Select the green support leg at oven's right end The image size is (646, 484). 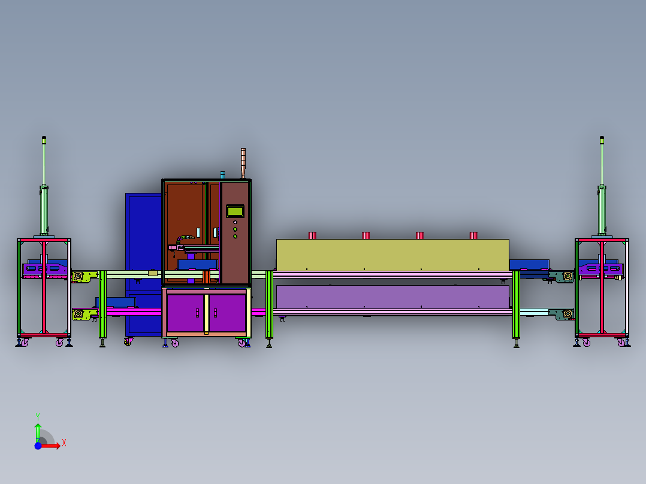point(516,306)
